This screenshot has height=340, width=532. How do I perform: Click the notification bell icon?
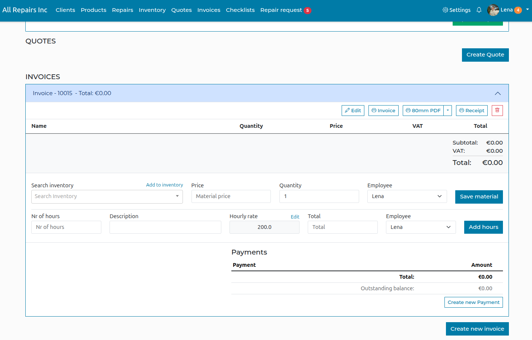[479, 10]
